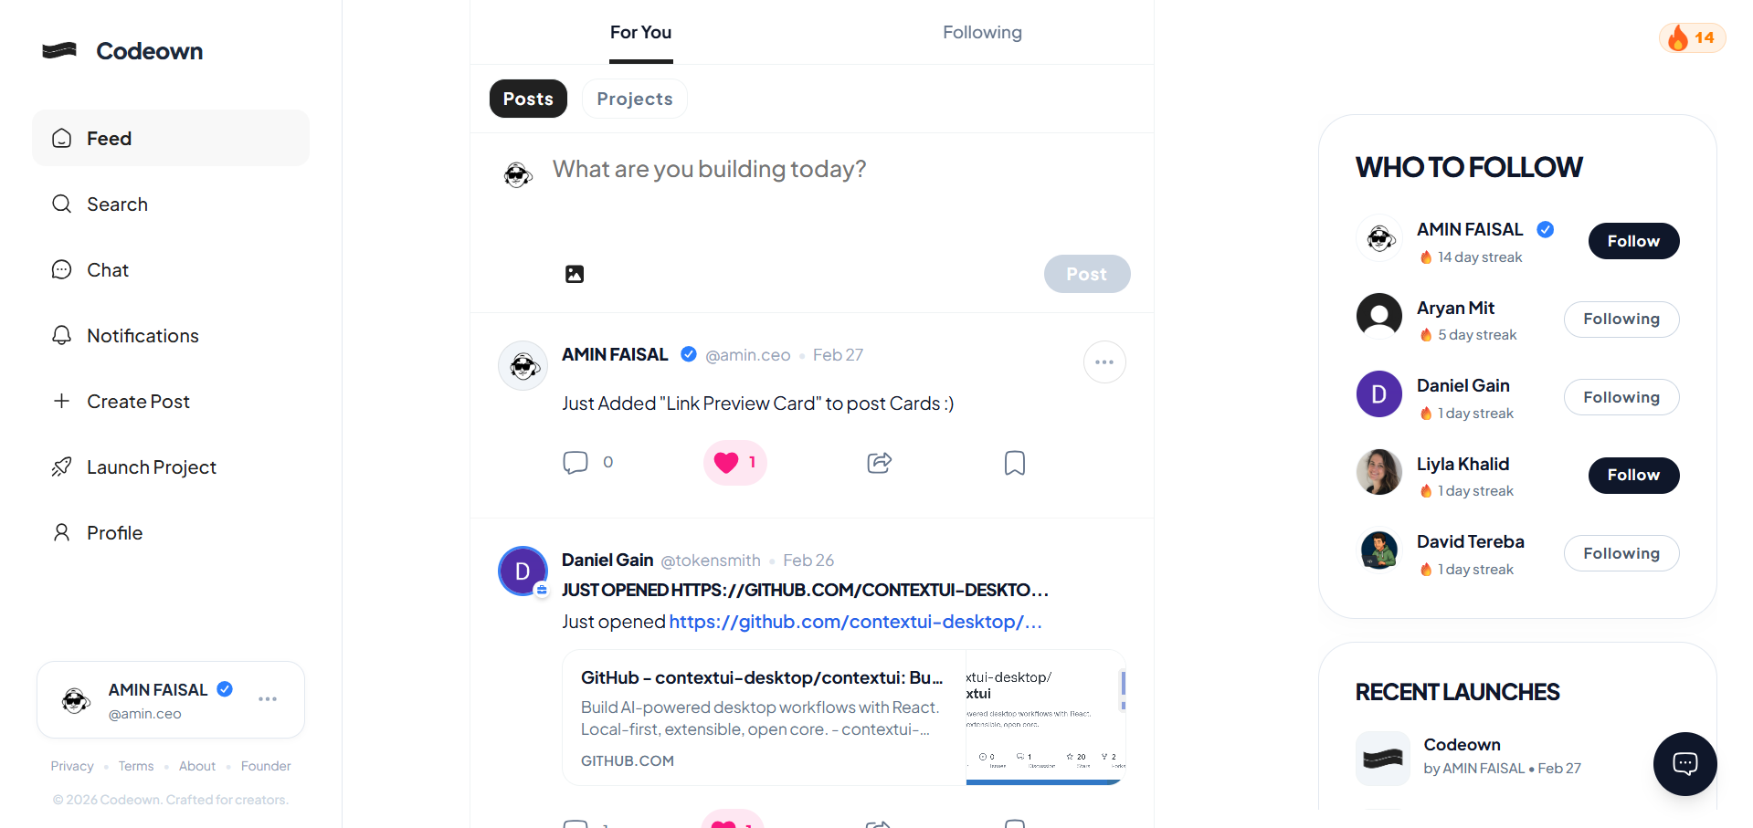Switch to the Following feed tab
Screen dimensions: 1753x828
[x=981, y=32]
